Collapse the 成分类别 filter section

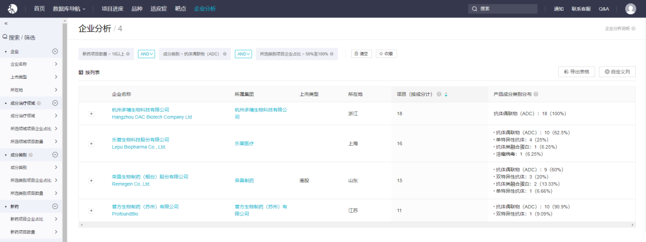(x=55, y=155)
